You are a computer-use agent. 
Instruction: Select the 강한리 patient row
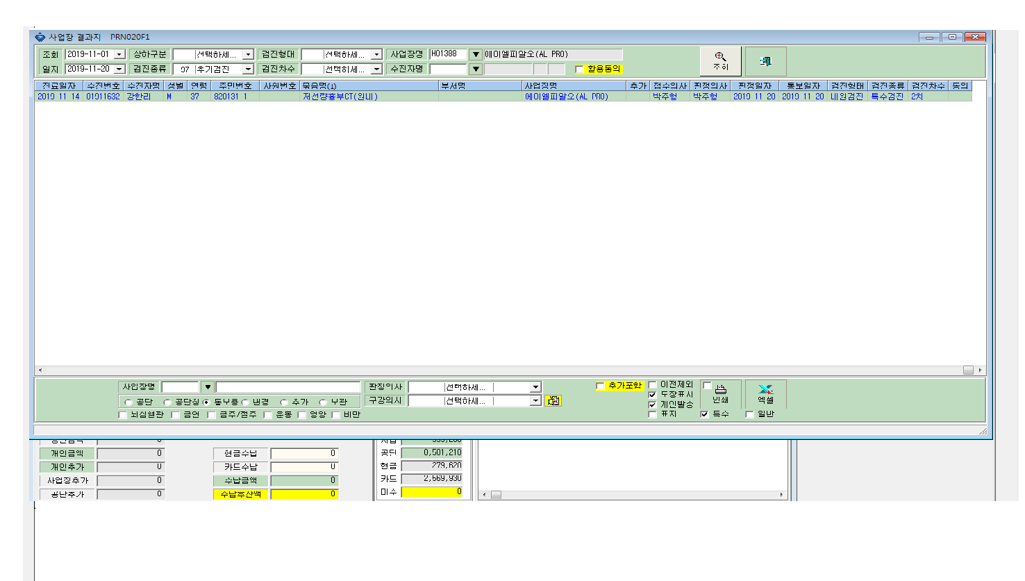click(x=503, y=97)
